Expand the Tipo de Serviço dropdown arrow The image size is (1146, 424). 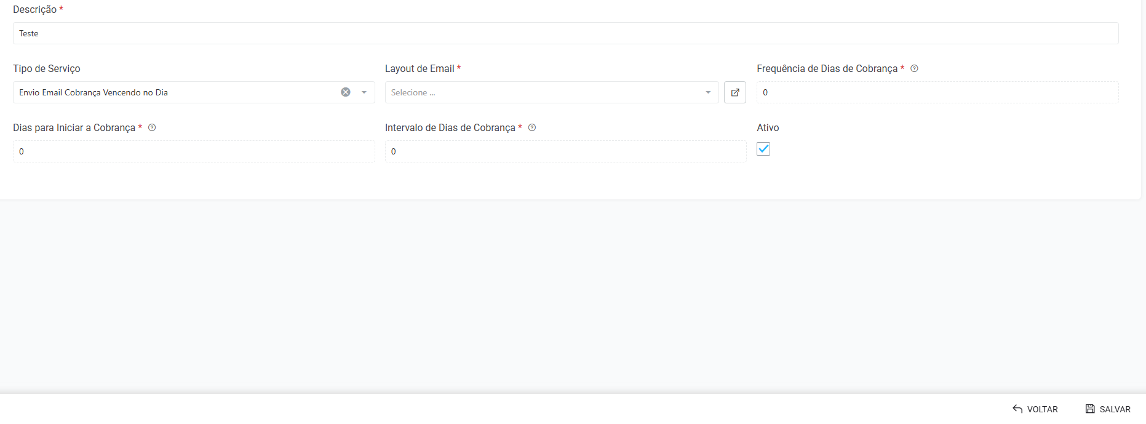point(364,92)
